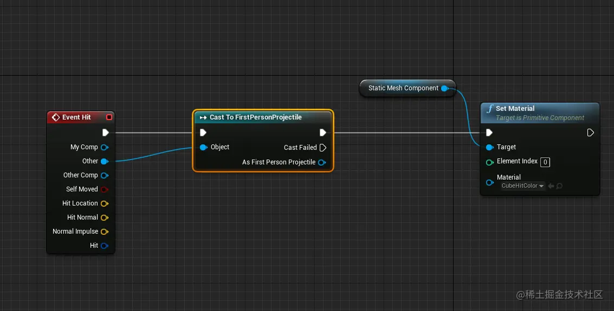Click Cast node exec output pin
This screenshot has height=311, width=614.
322,133
